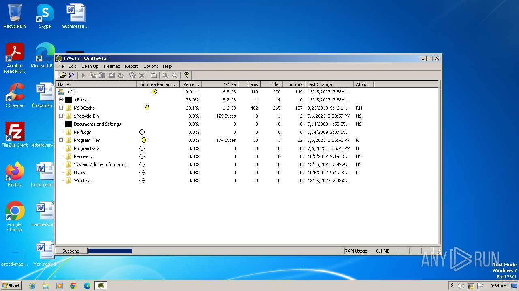
Task: Open the Help menu
Action: [167, 66]
